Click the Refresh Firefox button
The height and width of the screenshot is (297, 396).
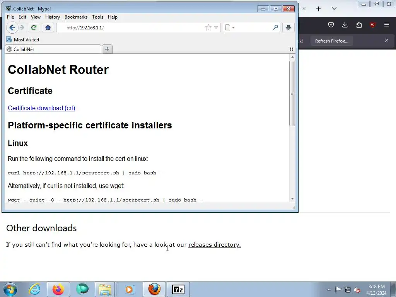point(331,41)
